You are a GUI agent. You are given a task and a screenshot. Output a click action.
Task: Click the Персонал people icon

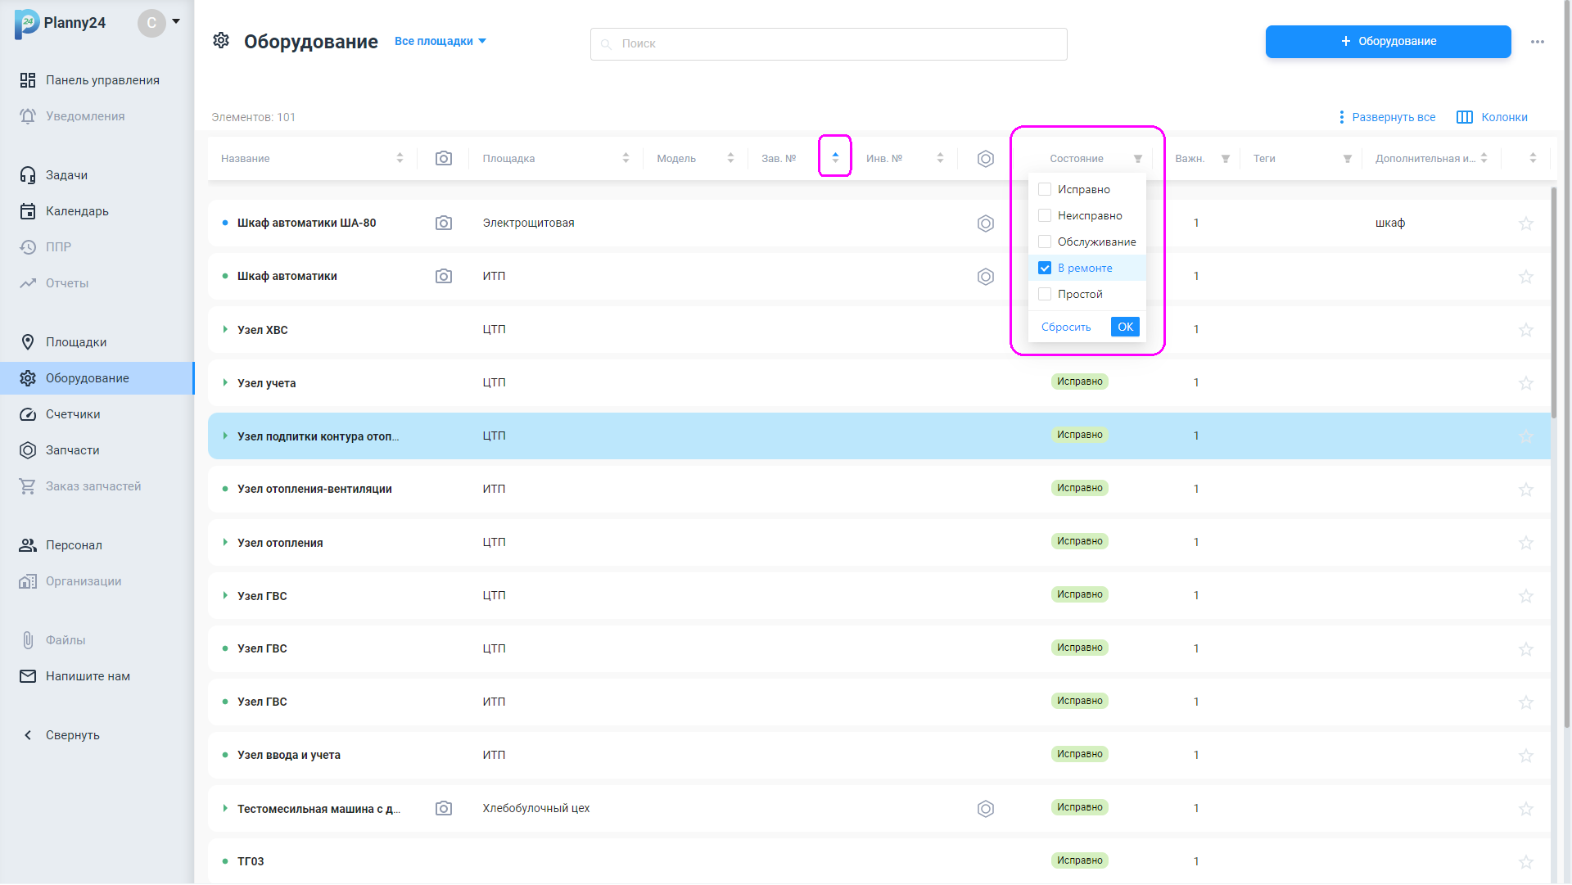tap(28, 545)
